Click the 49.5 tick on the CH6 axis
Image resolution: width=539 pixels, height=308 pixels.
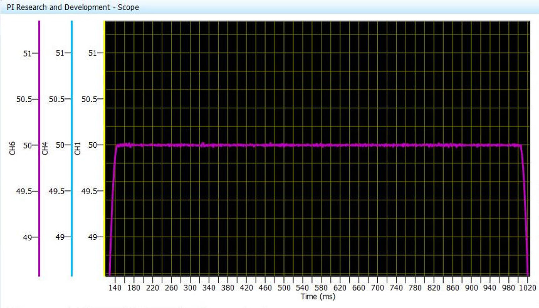click(x=24, y=191)
